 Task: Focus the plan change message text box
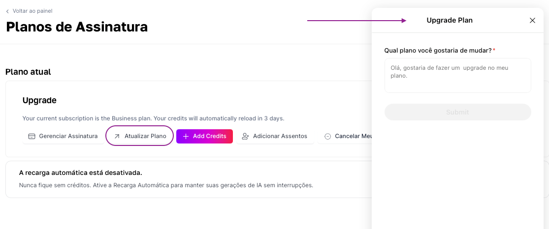(x=457, y=76)
